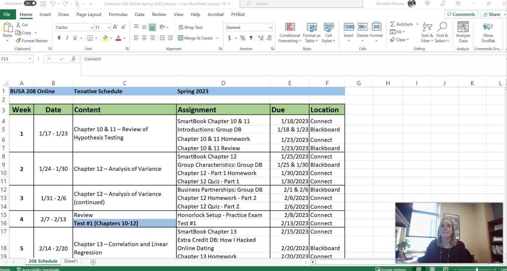Toggle the AutoSave switch
This screenshot has width=507, height=271.
[x=30, y=3]
